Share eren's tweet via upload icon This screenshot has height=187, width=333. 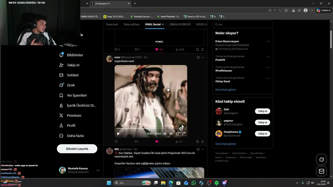click(202, 142)
